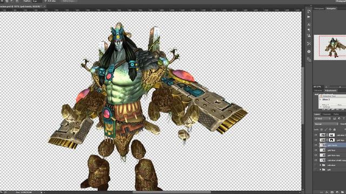The image size is (346, 194).
Task: Lock transparent pixels in Layers panel
Action: tap(322, 129)
